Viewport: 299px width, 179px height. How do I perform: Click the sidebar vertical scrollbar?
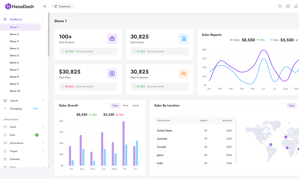(48, 34)
